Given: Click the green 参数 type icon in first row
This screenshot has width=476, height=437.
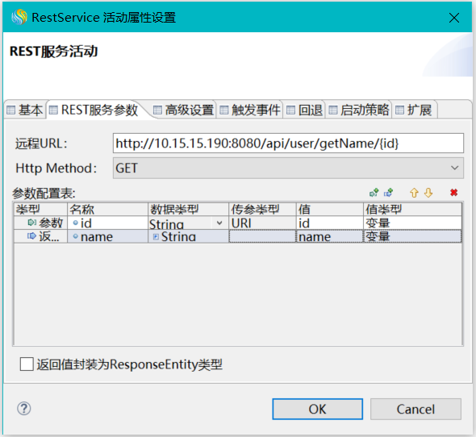Looking at the screenshot, I should [32, 223].
